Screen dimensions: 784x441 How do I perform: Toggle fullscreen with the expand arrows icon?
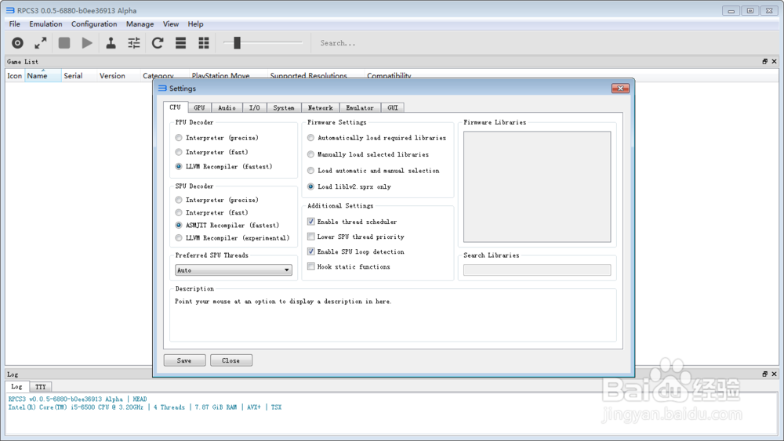click(x=41, y=43)
